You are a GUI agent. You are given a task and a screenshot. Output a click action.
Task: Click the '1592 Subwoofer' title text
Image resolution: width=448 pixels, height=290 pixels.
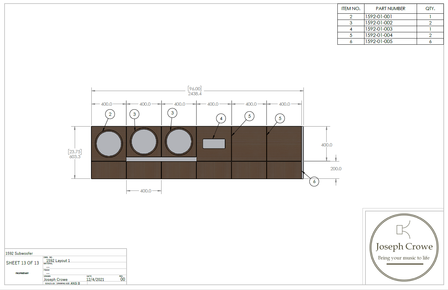click(x=19, y=253)
